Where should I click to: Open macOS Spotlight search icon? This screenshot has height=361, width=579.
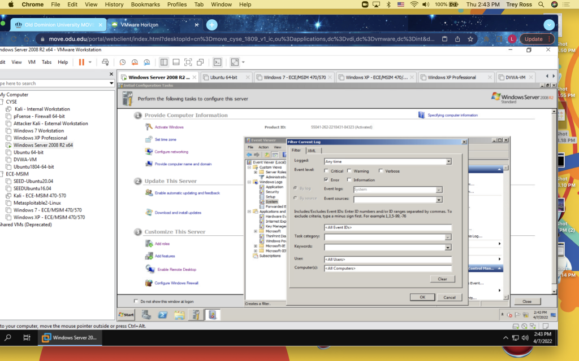click(x=541, y=5)
